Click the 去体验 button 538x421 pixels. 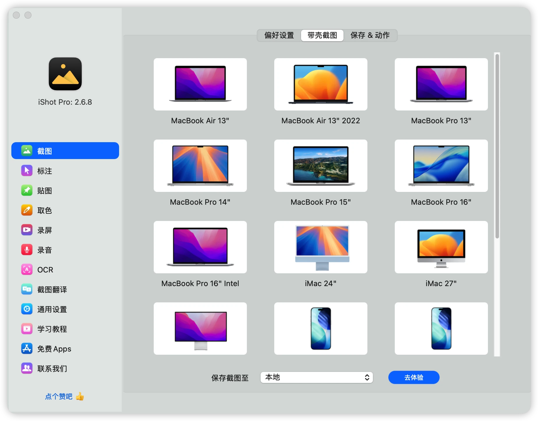(x=414, y=377)
